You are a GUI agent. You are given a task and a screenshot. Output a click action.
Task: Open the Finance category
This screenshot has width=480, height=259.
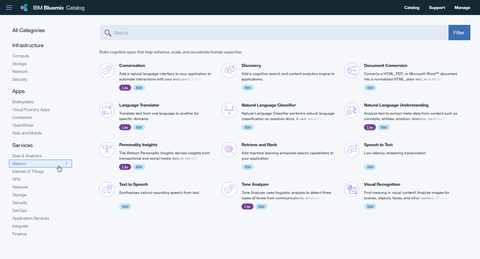click(19, 234)
